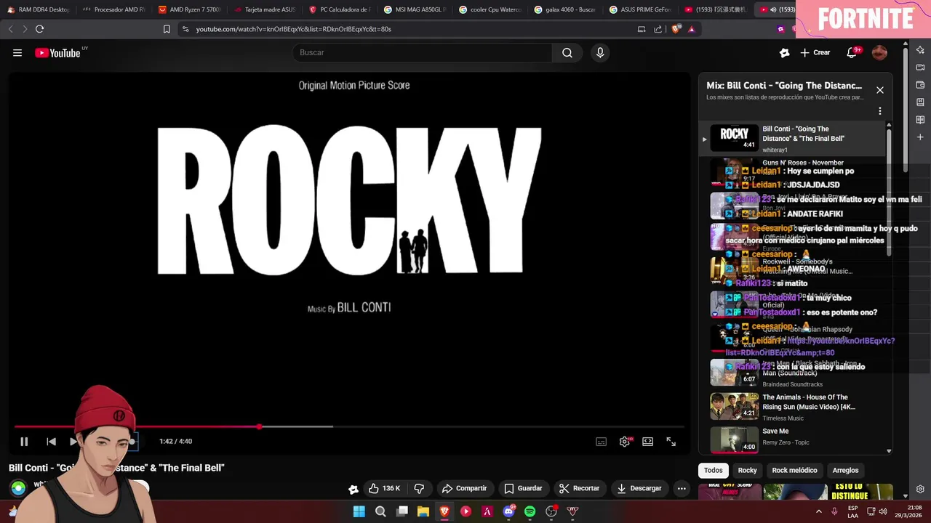This screenshot has height=523, width=931.
Task: Open the volume control in the system tray
Action: [x=883, y=511]
